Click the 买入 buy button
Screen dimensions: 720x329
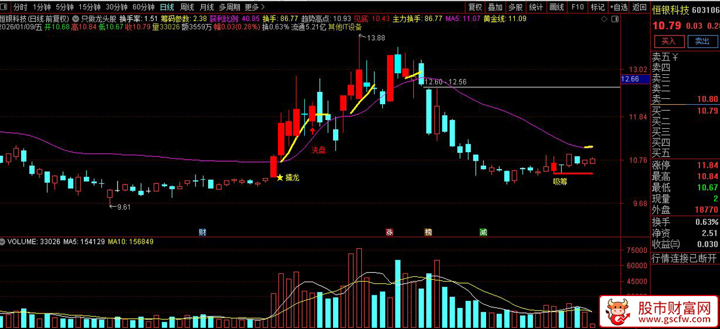click(668, 41)
